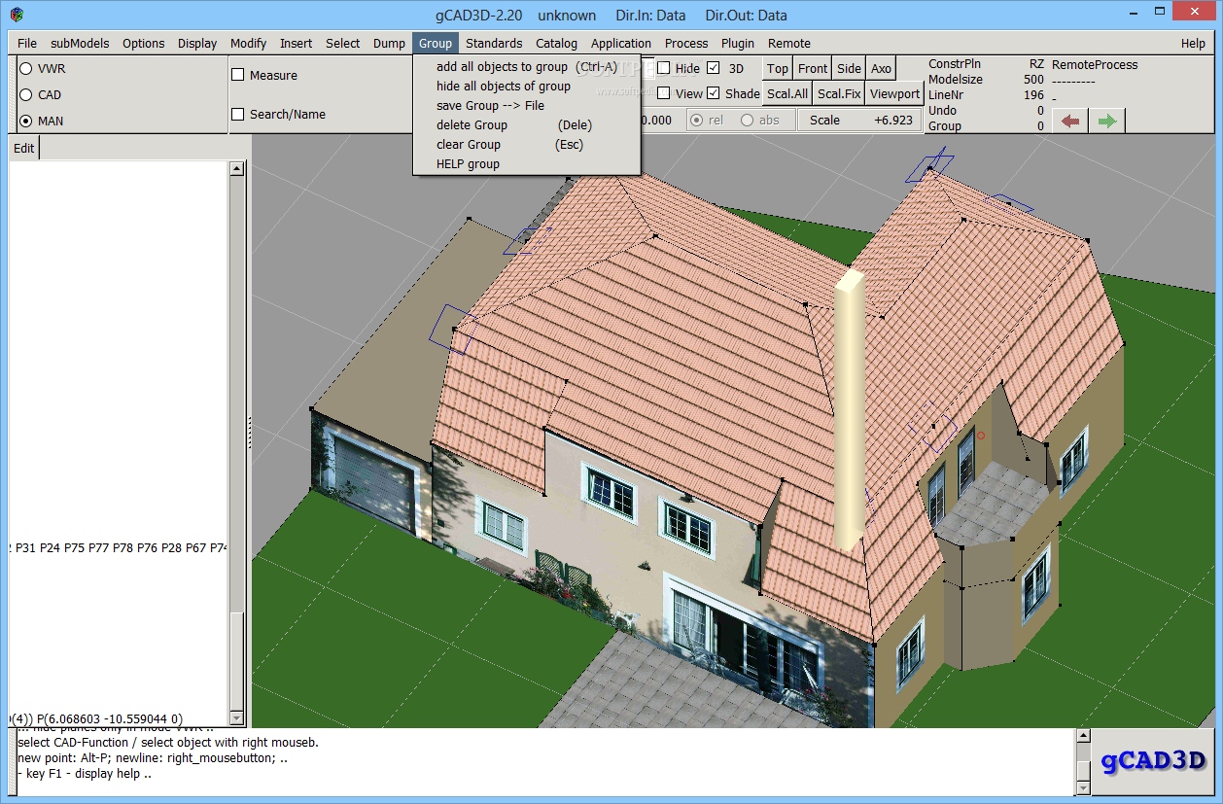Screen dimensions: 1223x804
Task: Click message log scrollbar down arrow
Action: pos(1085,787)
